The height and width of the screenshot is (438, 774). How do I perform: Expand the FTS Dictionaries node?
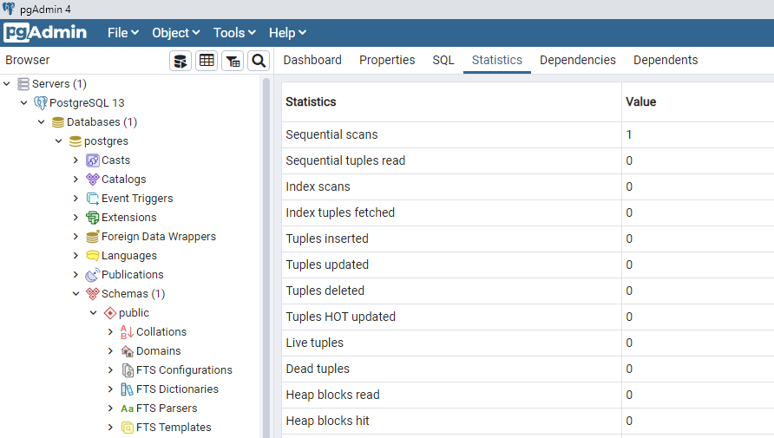pos(110,389)
